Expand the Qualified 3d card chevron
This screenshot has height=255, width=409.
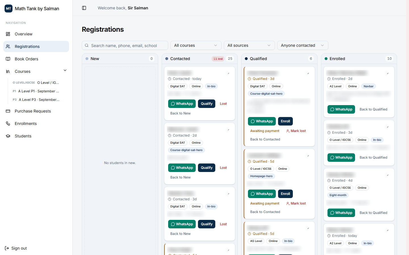[308, 73]
